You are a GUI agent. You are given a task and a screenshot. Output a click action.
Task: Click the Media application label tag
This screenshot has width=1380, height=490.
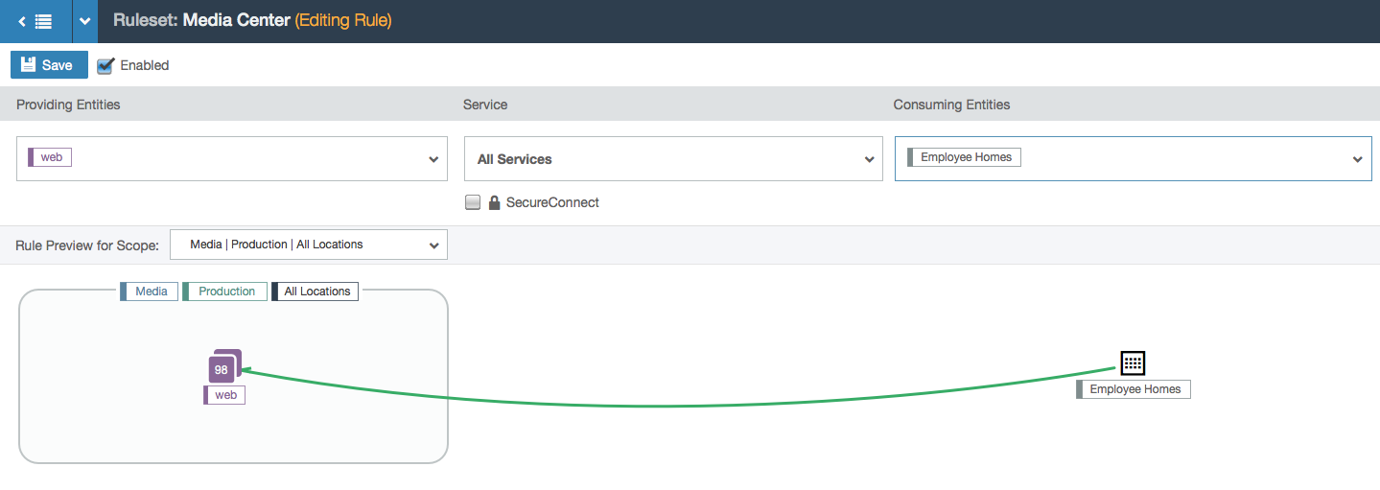149,292
